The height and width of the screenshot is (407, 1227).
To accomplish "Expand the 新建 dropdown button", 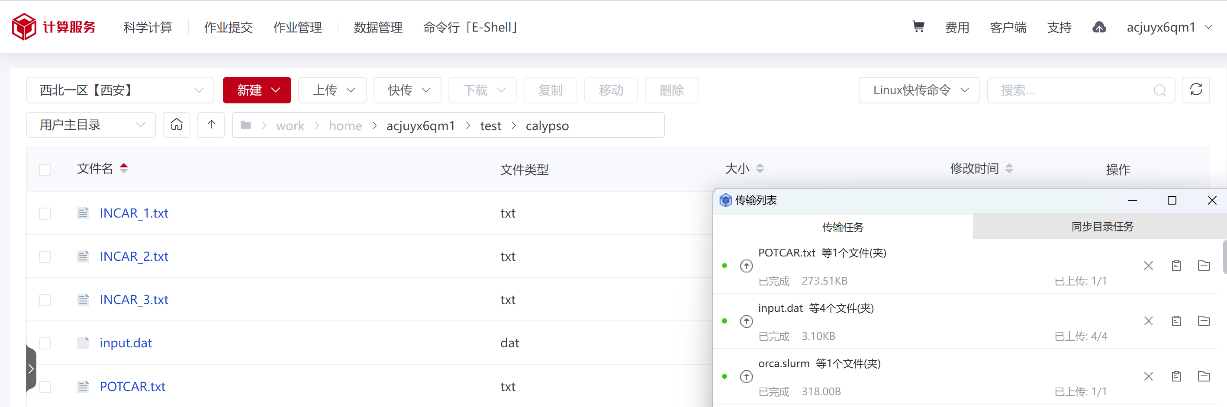I will point(257,90).
